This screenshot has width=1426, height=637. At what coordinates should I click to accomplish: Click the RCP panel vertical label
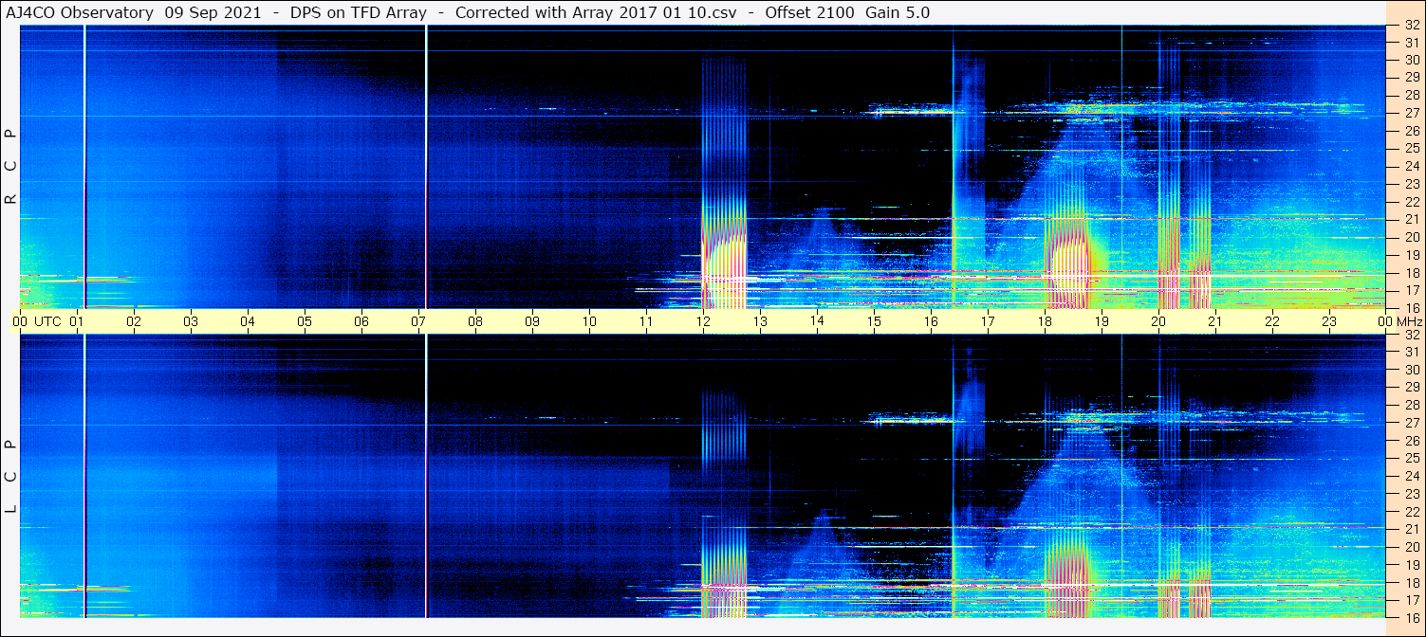click(x=11, y=166)
